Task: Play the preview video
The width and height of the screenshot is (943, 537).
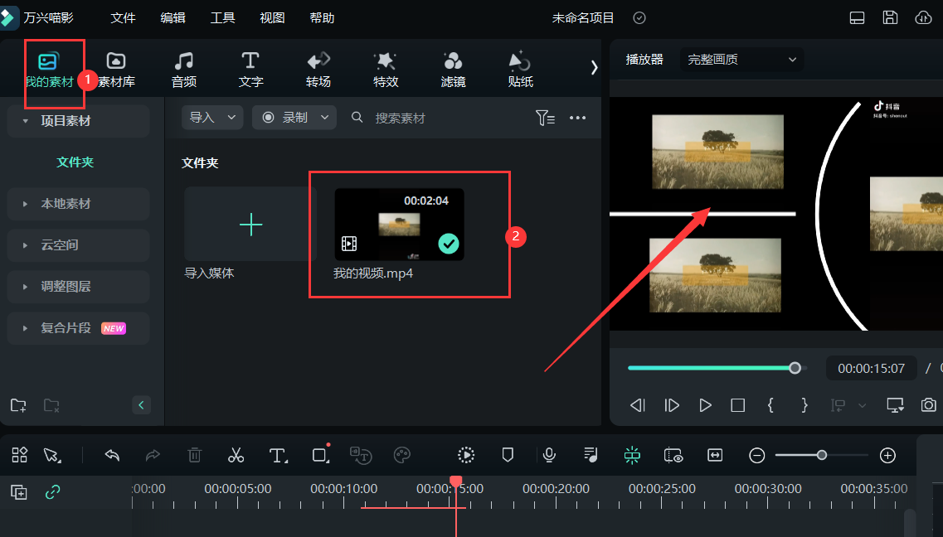Action: pos(706,405)
